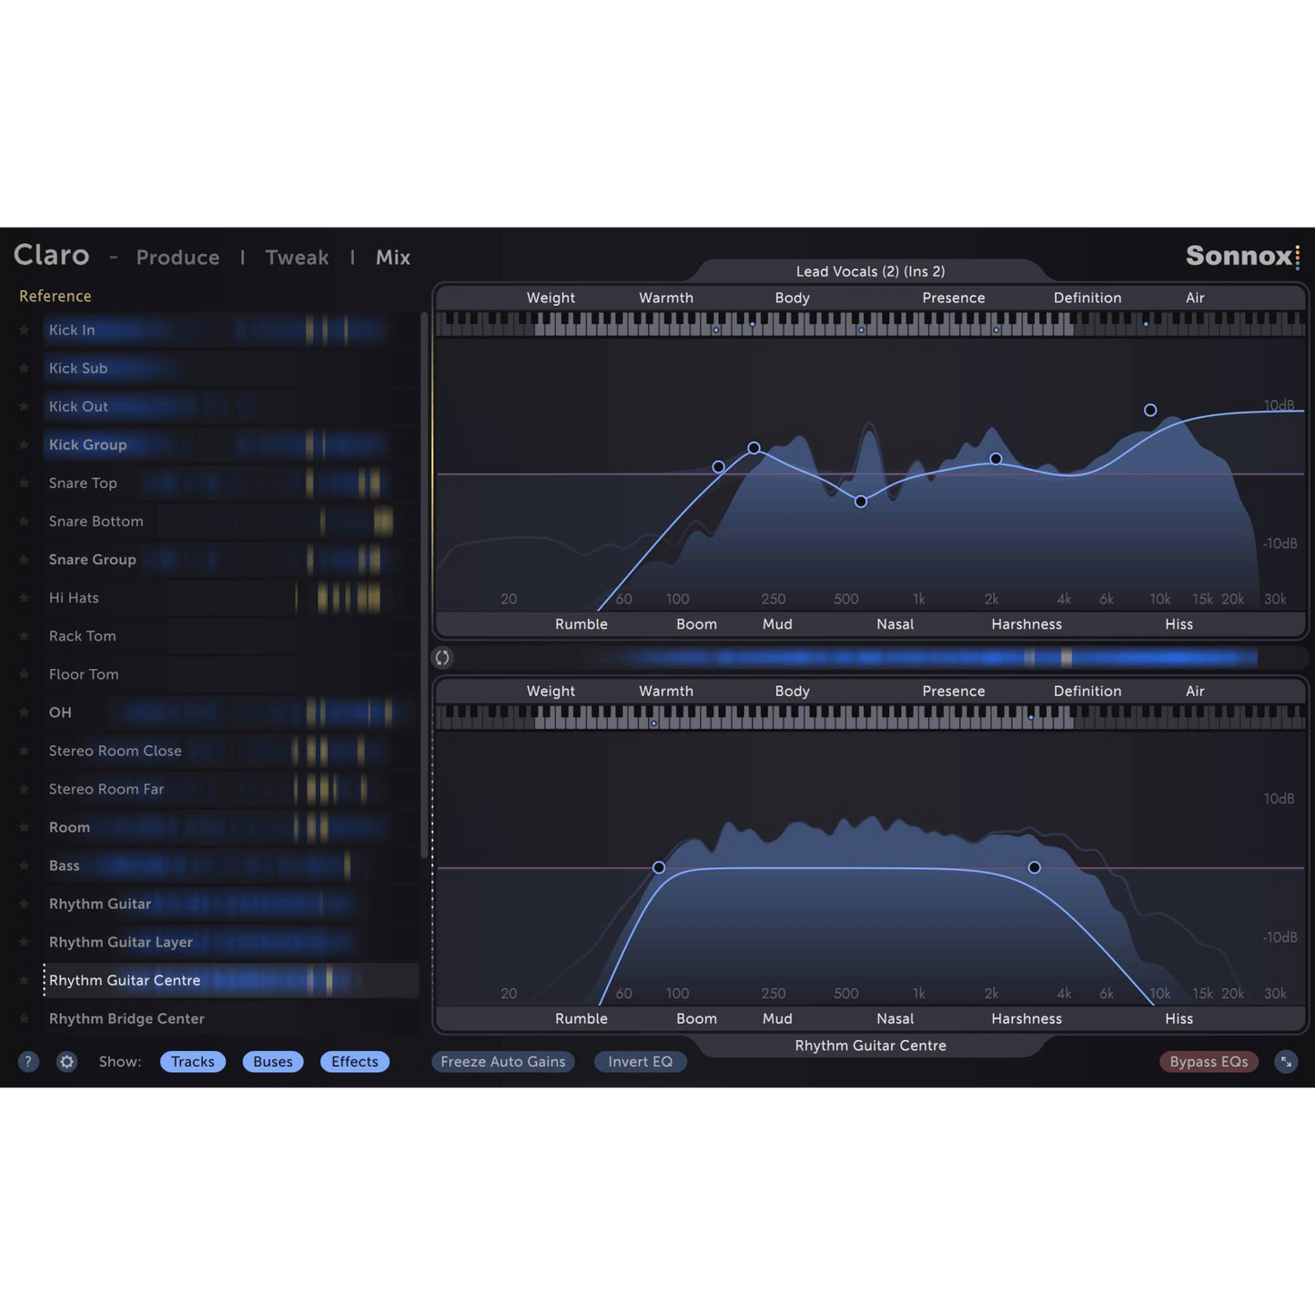
Task: Select the Snare Top track
Action: tap(83, 483)
